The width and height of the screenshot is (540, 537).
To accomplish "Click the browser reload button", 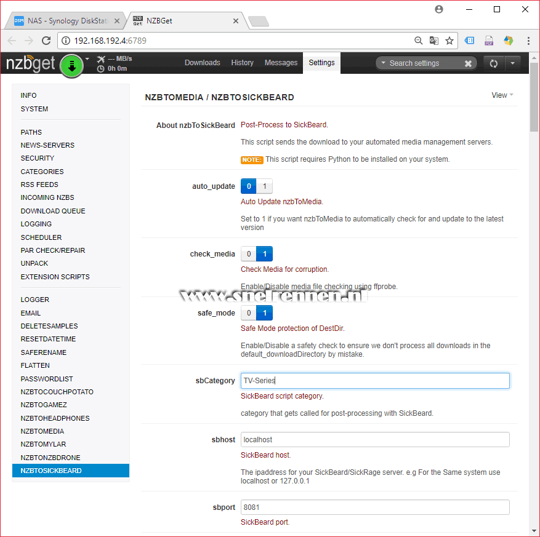I will click(46, 41).
